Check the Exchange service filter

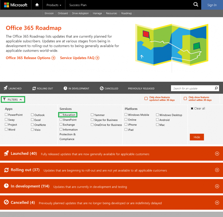point(61,124)
